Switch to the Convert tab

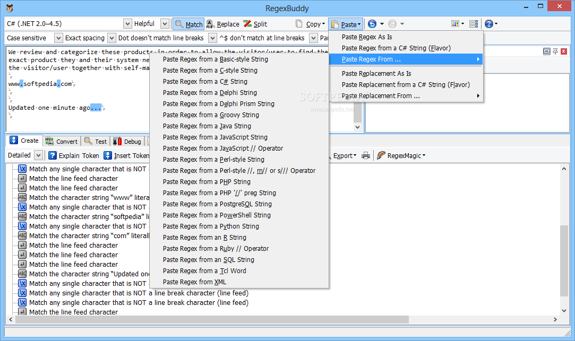click(x=62, y=142)
